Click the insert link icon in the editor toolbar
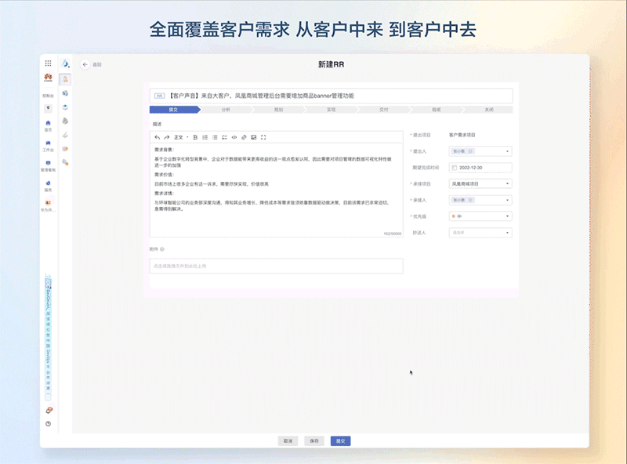Screen dimensions: 627x464 243,136
